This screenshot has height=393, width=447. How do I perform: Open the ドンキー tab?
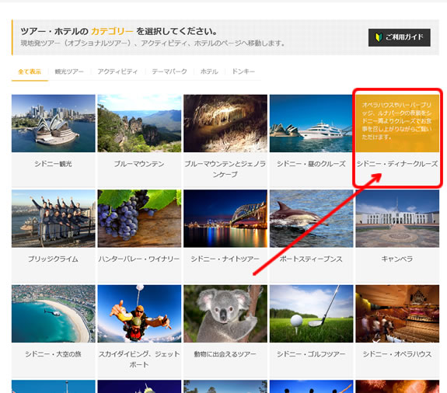click(243, 71)
